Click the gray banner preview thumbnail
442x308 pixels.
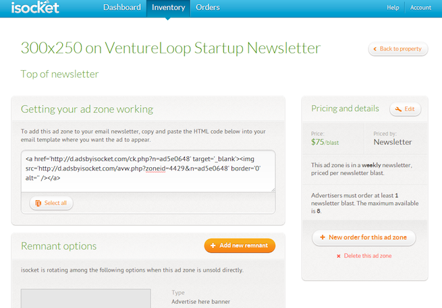point(86,299)
